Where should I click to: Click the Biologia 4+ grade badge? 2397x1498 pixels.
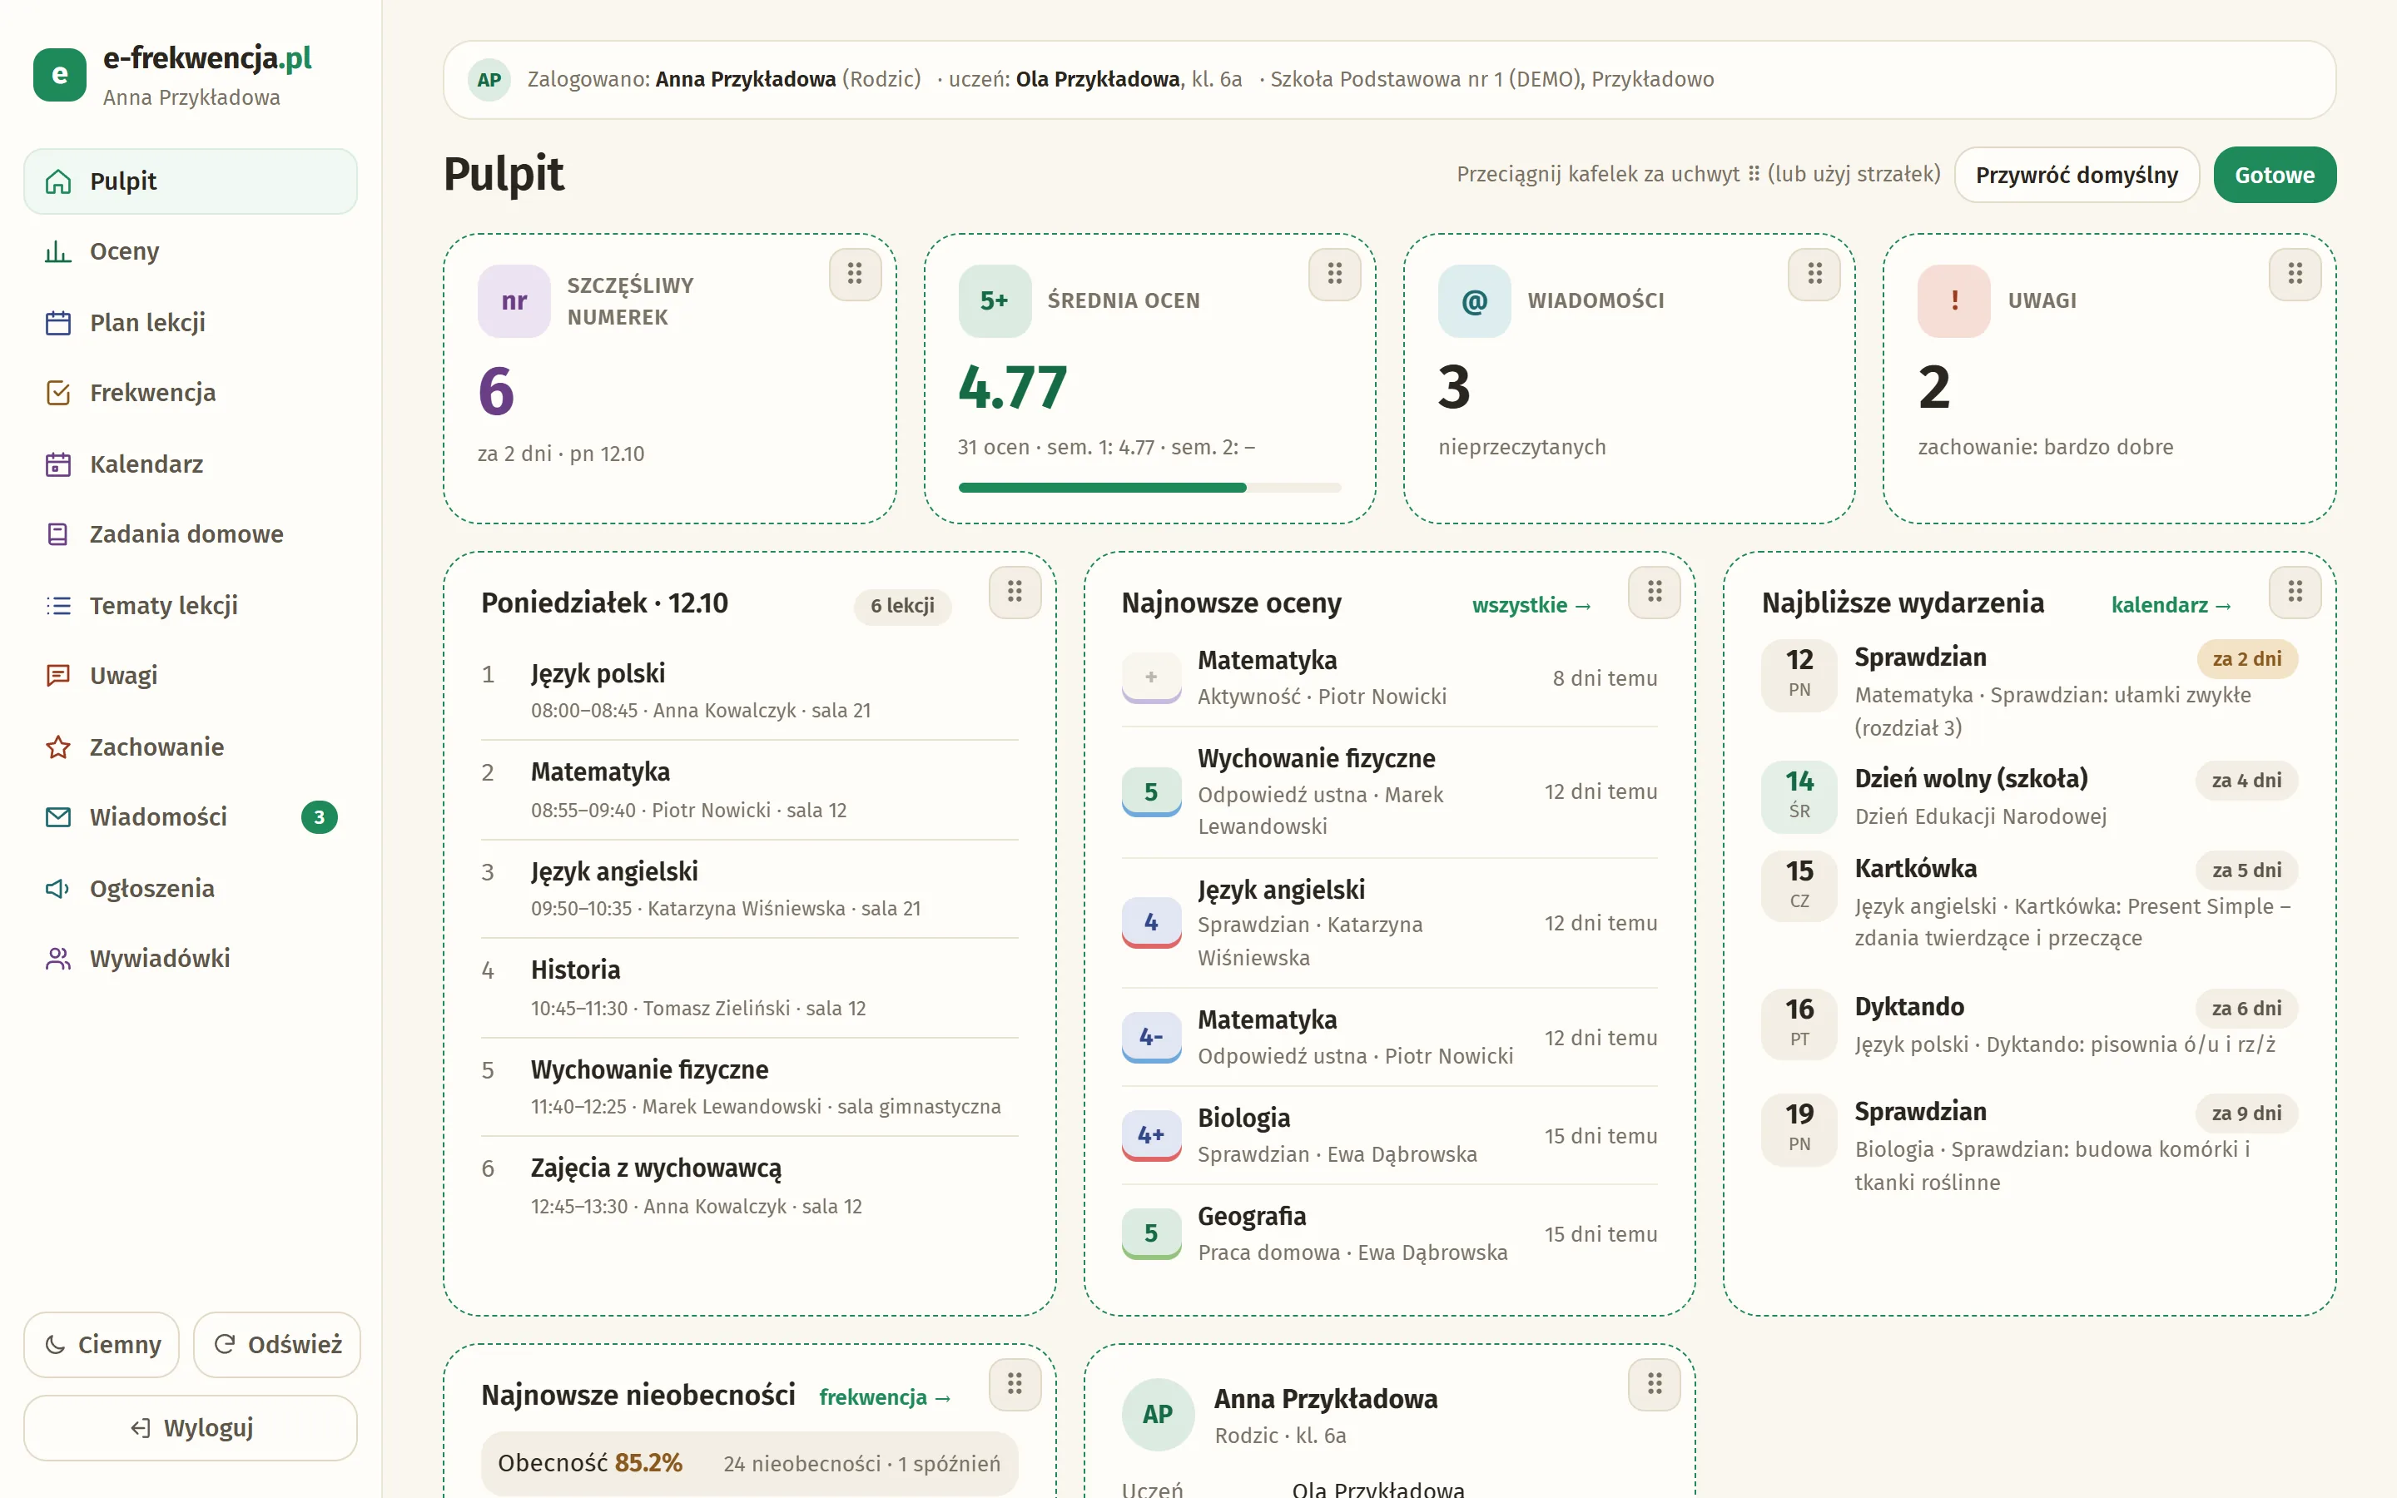(x=1150, y=1136)
